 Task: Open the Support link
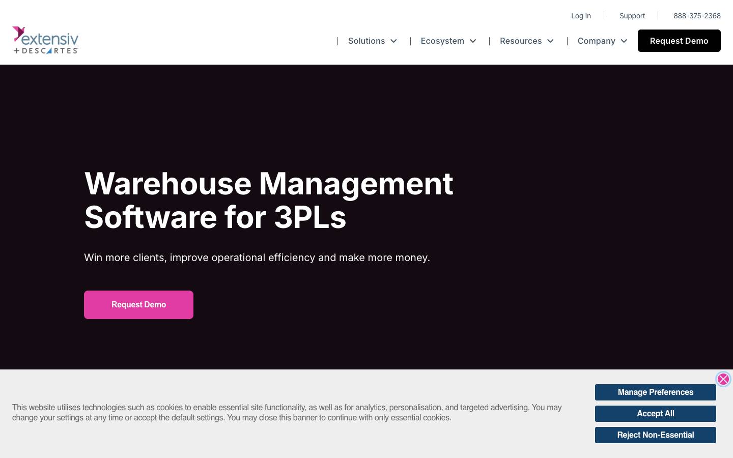click(x=632, y=16)
